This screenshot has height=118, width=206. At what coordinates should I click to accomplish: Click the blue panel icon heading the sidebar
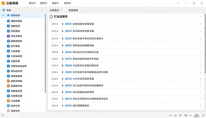[x=4, y=10]
